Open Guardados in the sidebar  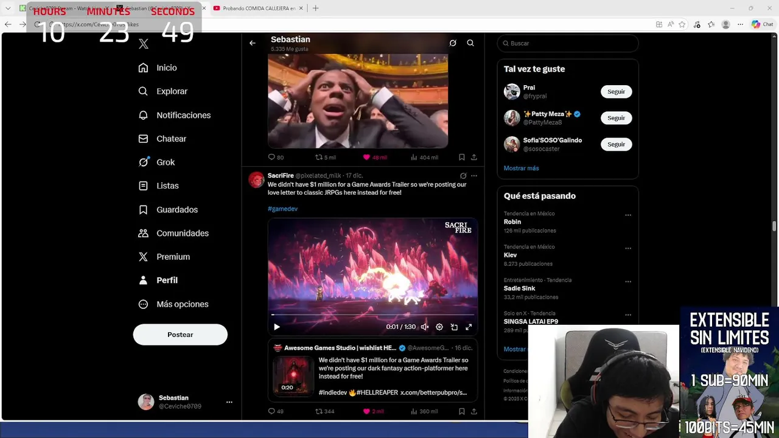pyautogui.click(x=168, y=209)
